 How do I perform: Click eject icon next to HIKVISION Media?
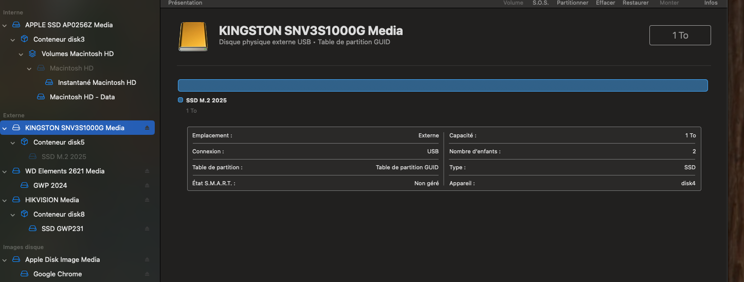click(x=147, y=200)
